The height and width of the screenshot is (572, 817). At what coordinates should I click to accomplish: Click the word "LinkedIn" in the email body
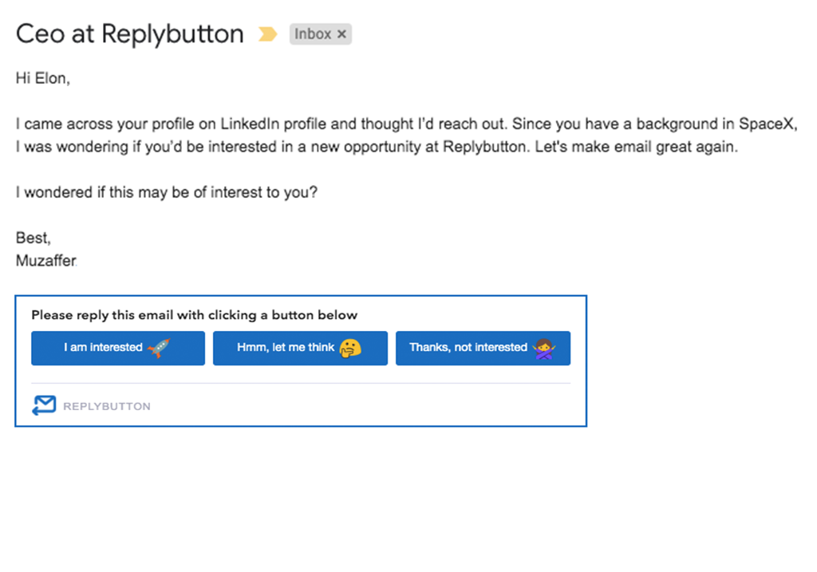click(x=249, y=125)
